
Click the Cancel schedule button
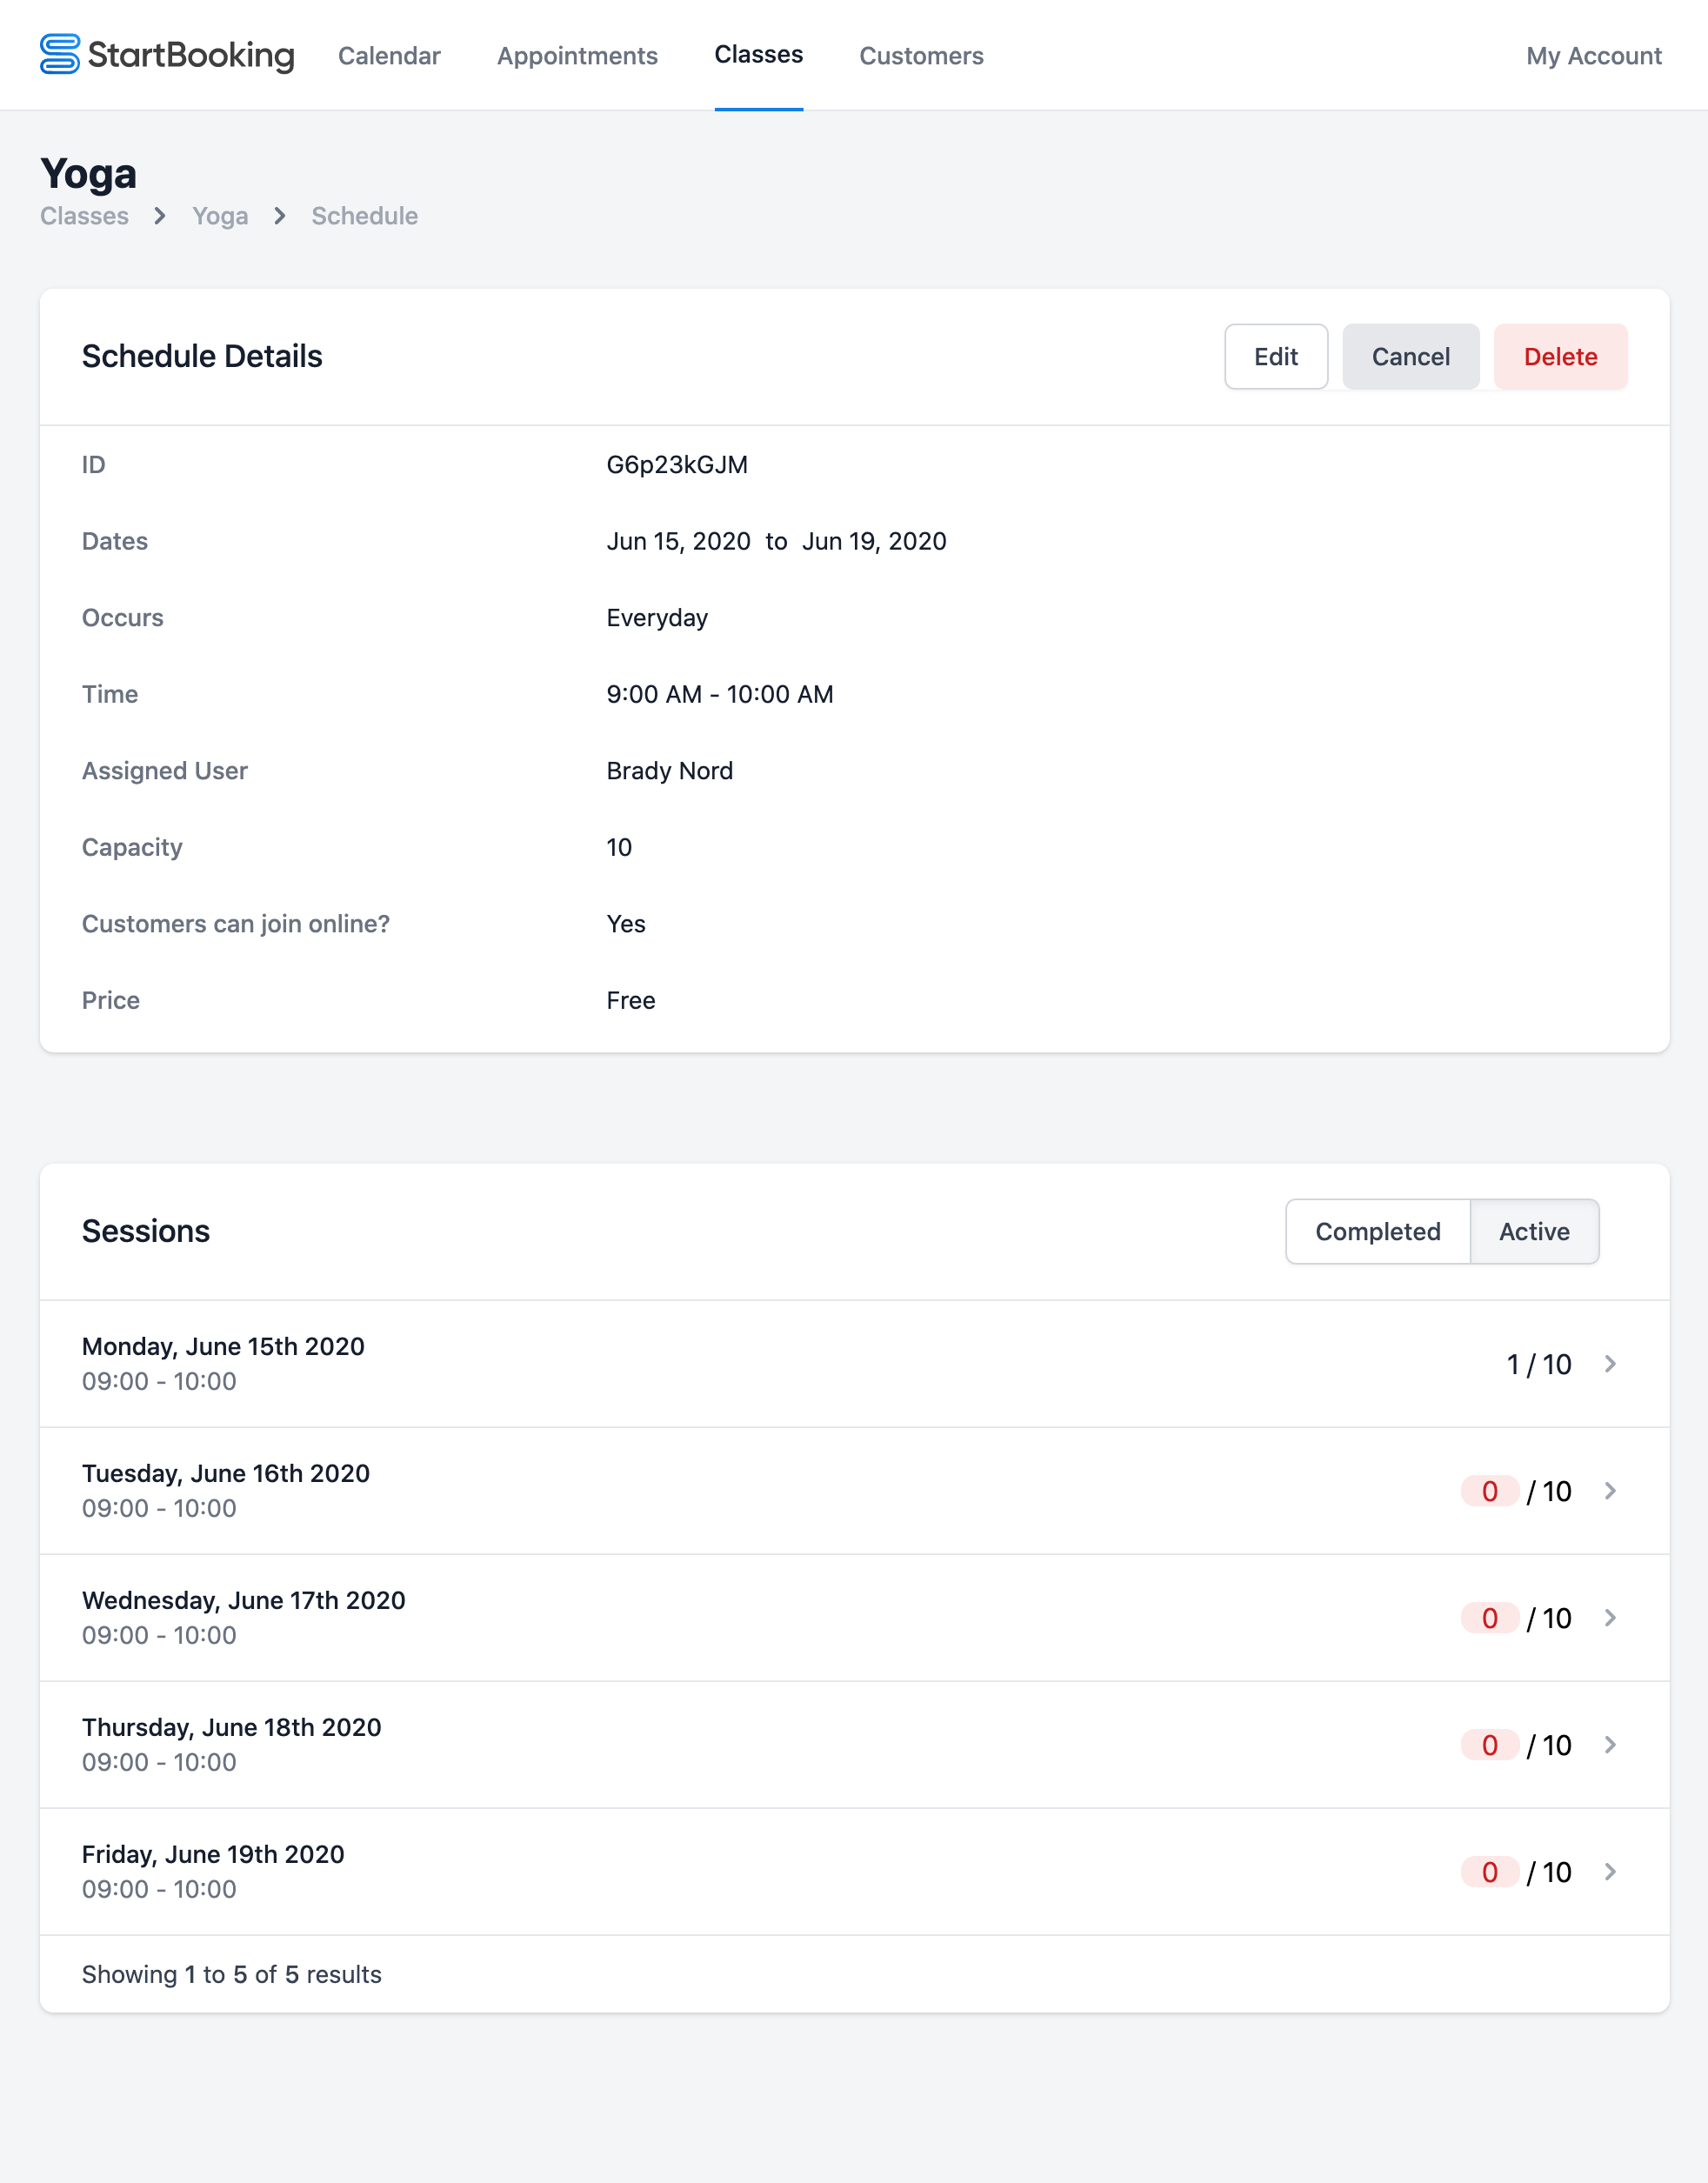click(1410, 357)
